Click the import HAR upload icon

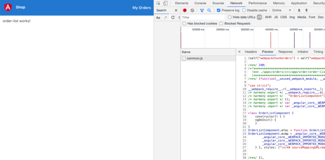tap(299, 10)
